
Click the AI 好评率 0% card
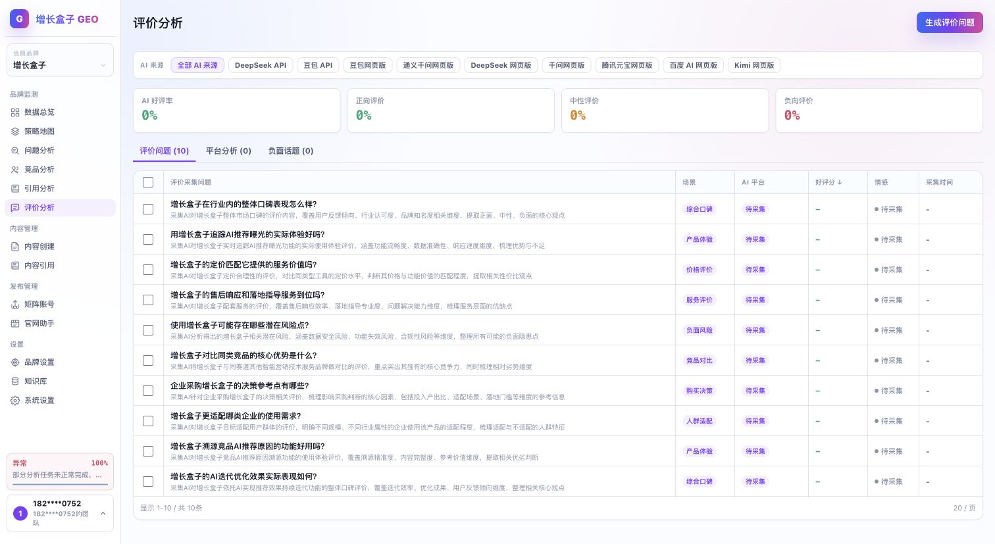(x=237, y=111)
